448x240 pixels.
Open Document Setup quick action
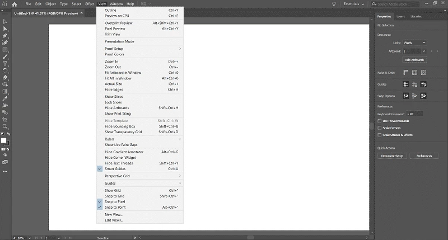(x=392, y=156)
